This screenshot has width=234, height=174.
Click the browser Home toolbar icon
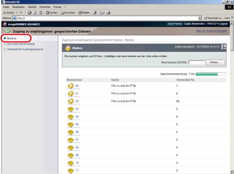click(40, 13)
